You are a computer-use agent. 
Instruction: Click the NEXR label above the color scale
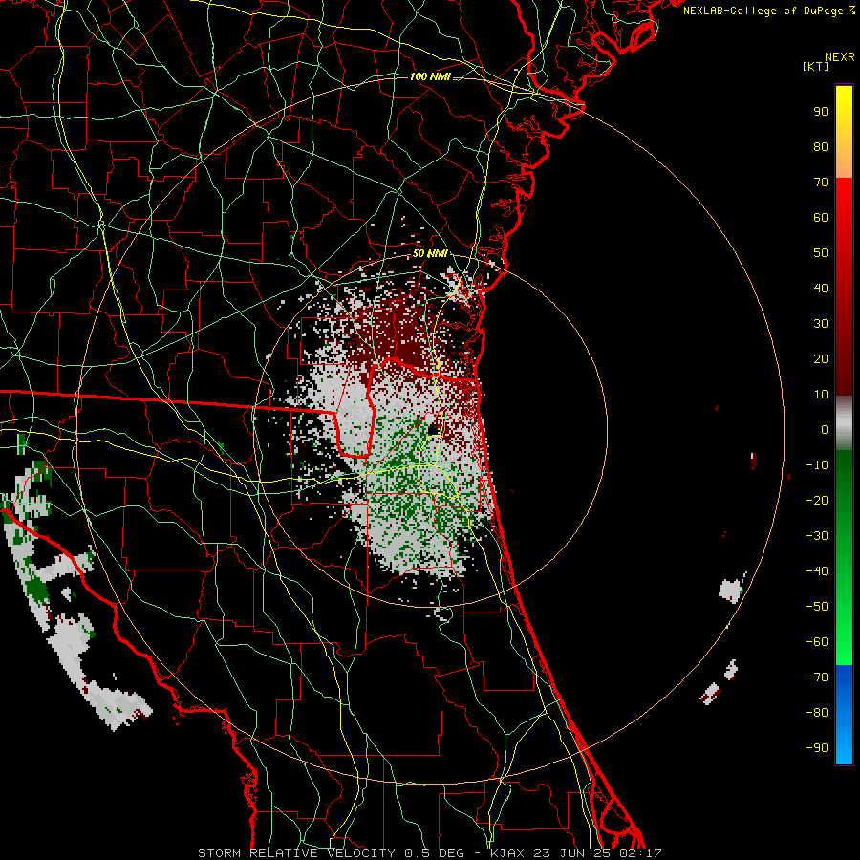(840, 57)
